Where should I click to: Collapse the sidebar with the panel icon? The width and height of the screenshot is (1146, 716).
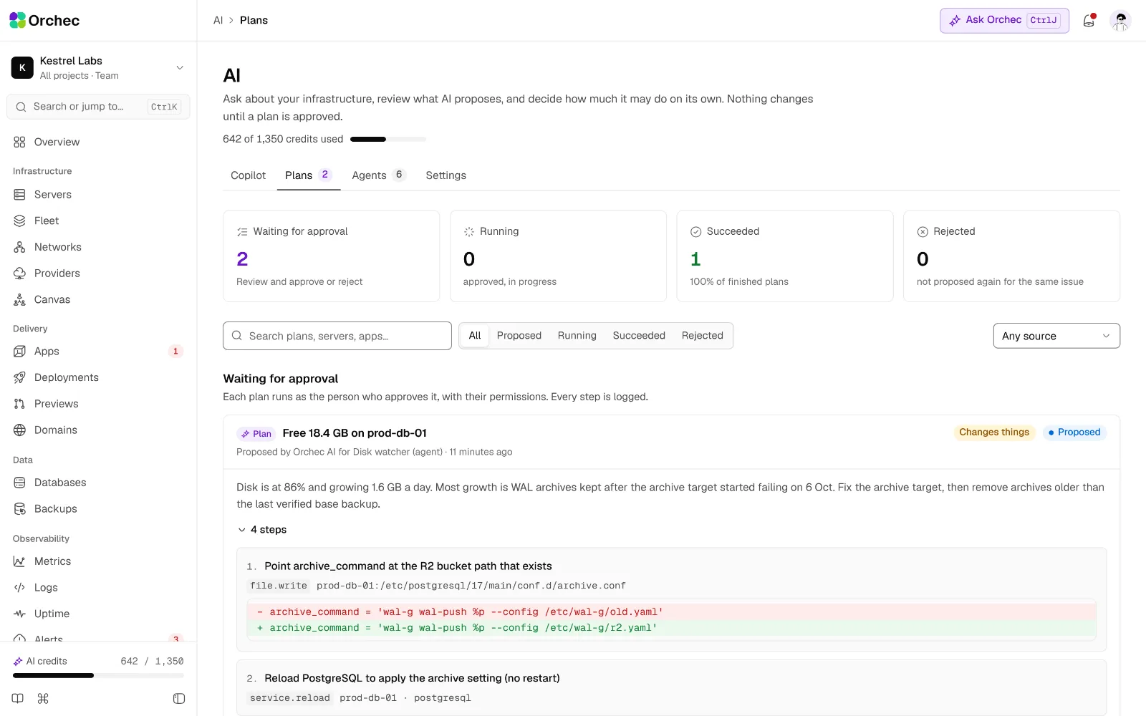[x=179, y=698]
